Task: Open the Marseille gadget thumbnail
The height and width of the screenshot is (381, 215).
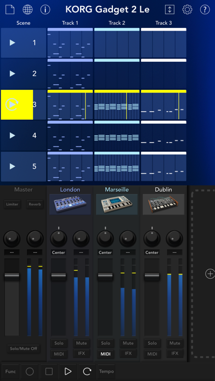Action: pos(117,204)
